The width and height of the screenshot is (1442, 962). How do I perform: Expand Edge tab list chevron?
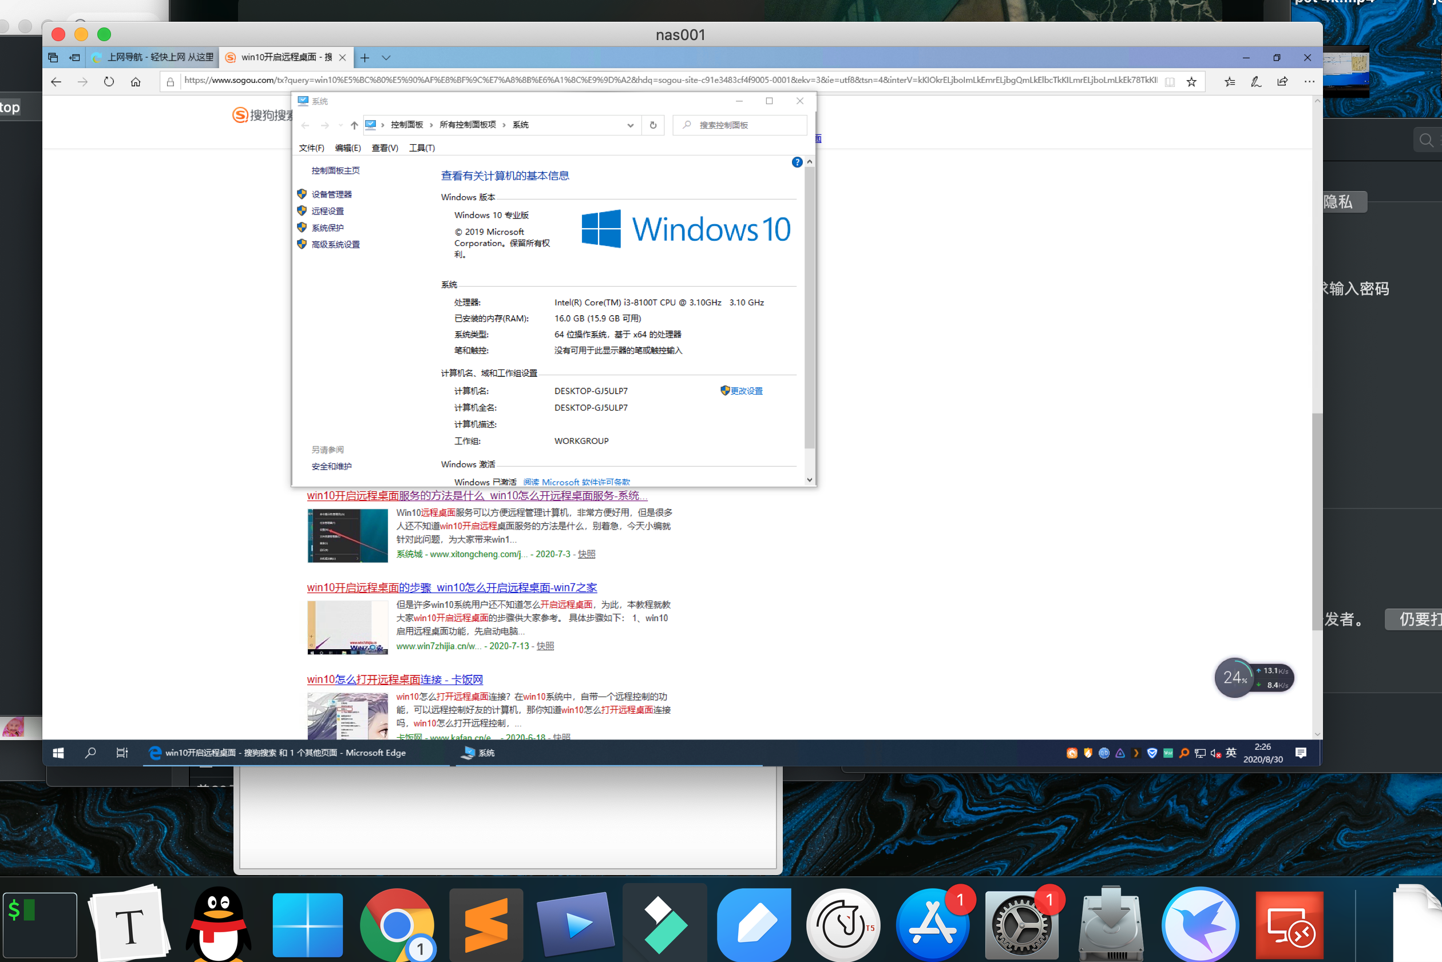(x=386, y=58)
